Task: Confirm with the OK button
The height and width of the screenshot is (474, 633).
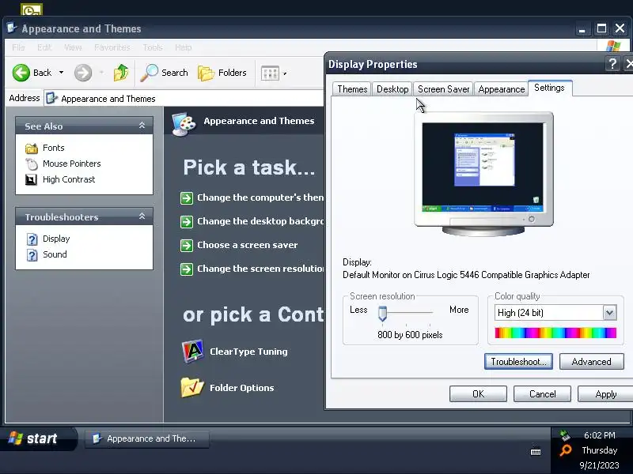Action: (x=478, y=393)
